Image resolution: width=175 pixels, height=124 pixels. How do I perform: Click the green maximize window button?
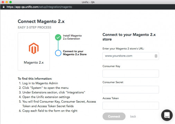(x=10, y=2)
